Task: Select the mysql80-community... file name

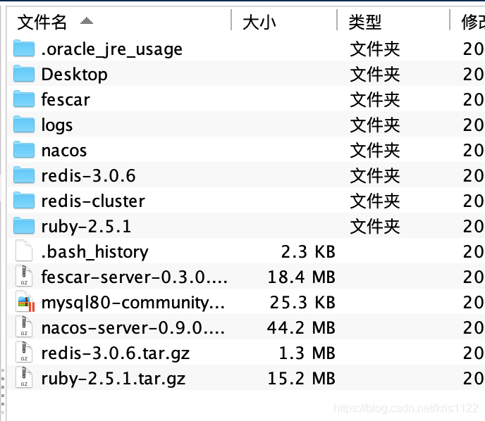Action: click(x=133, y=303)
